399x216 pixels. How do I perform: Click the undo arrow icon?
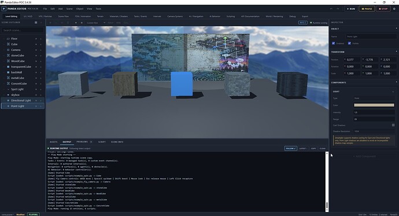click(331, 9)
